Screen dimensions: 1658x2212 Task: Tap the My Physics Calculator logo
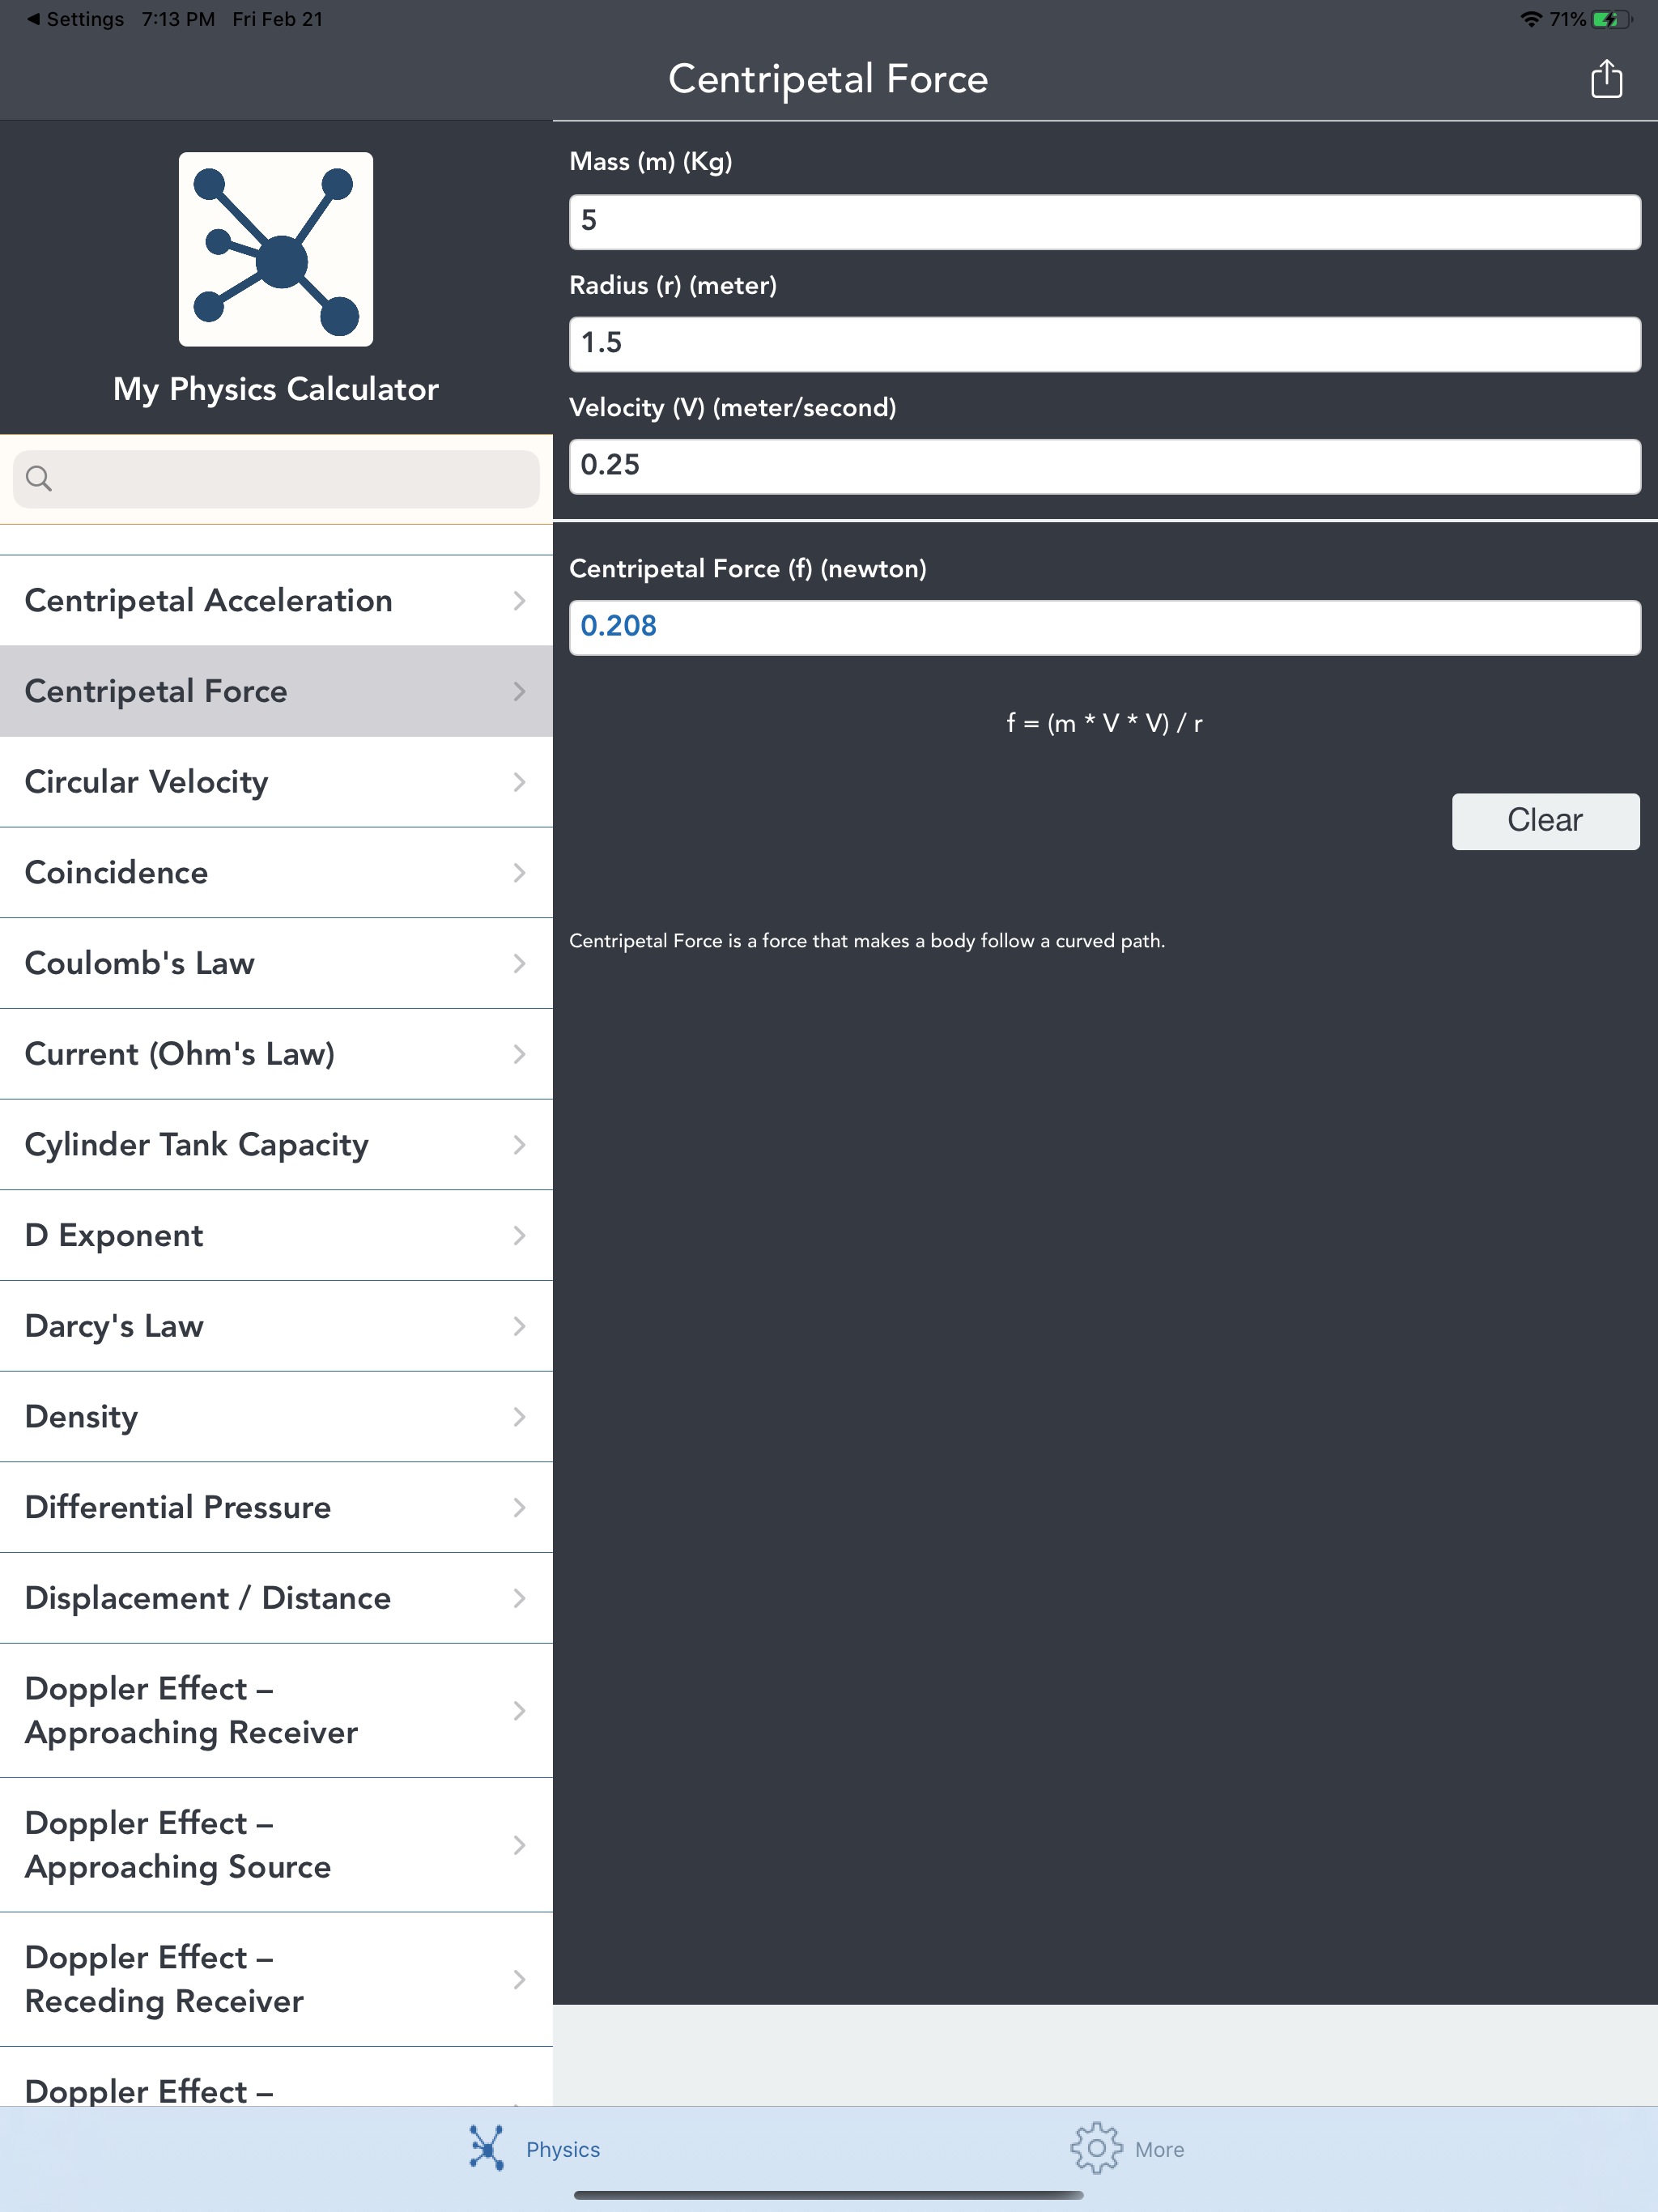click(x=276, y=249)
